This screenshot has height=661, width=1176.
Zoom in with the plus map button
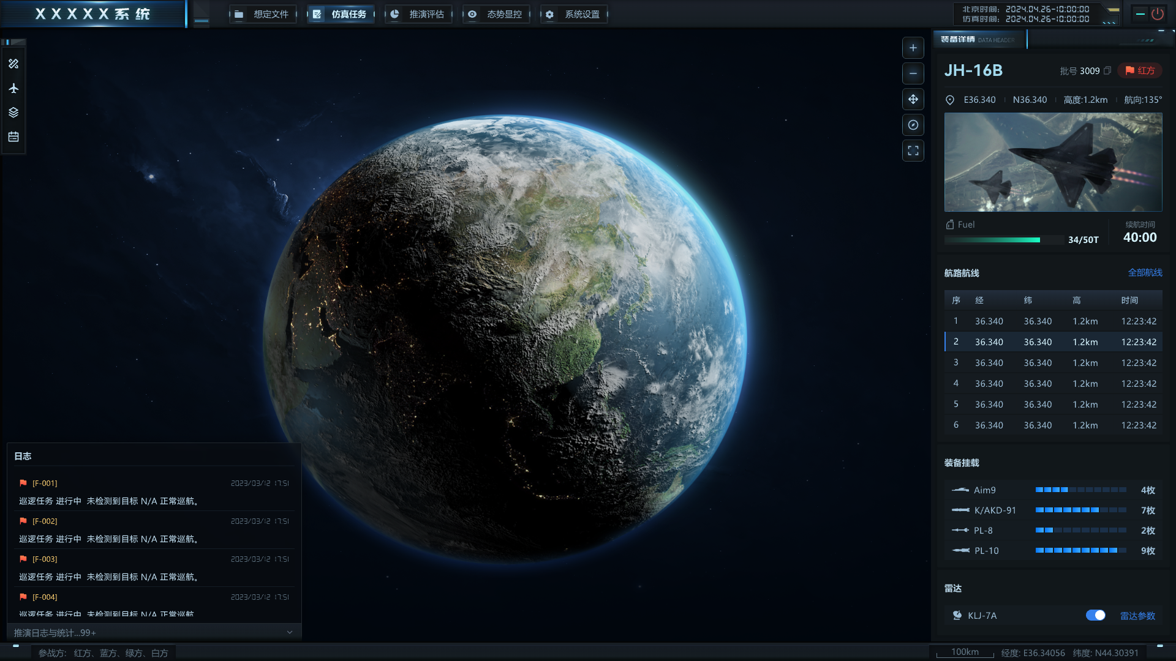[x=913, y=48]
